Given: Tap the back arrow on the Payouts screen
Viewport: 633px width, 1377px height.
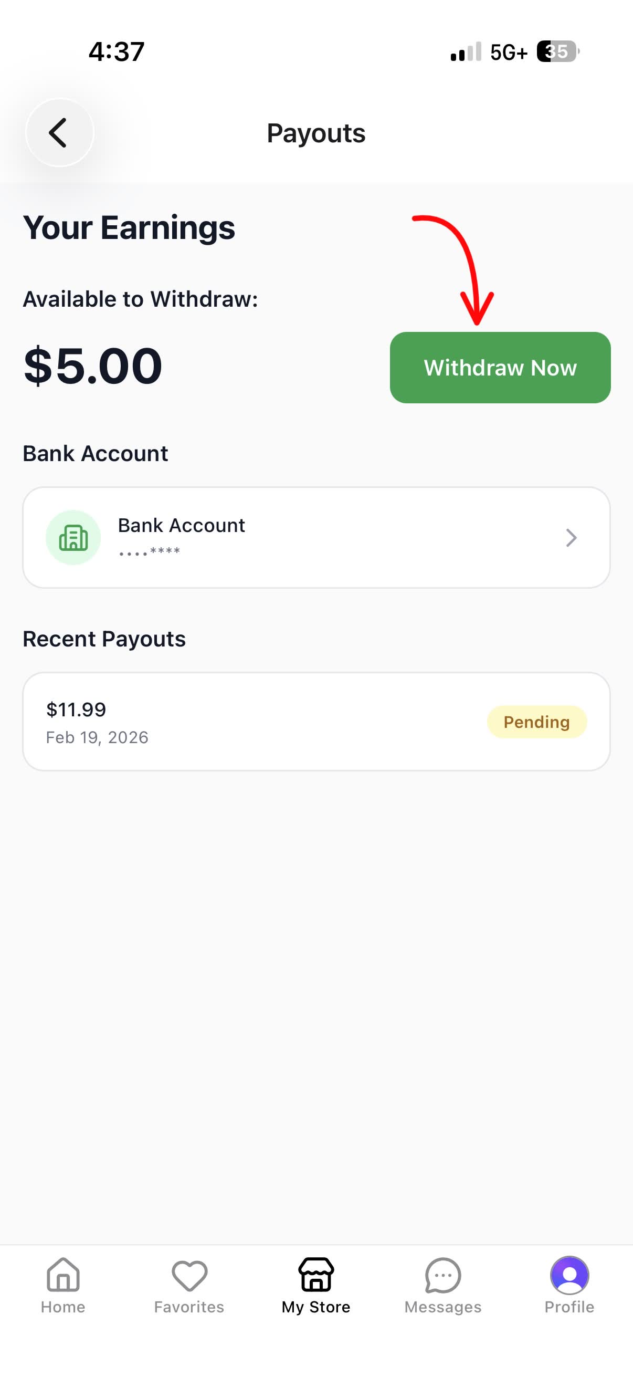Looking at the screenshot, I should (x=59, y=132).
